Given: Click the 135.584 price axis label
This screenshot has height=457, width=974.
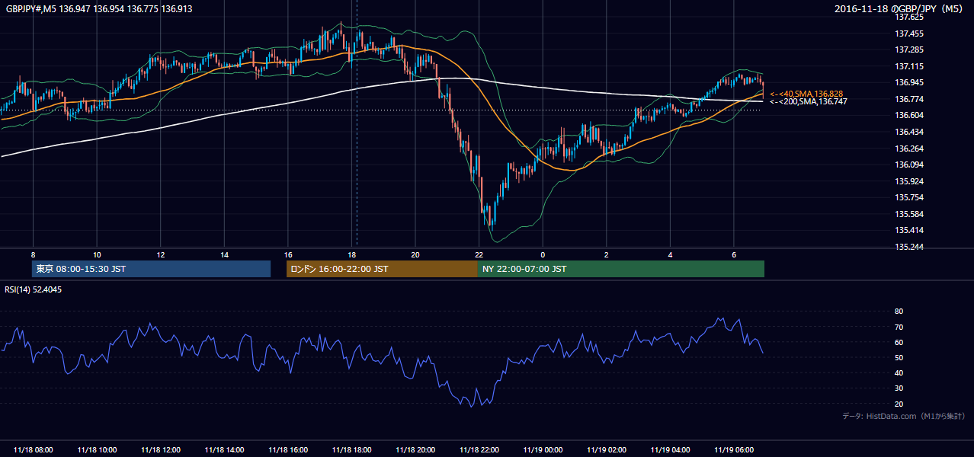Looking at the screenshot, I should point(910,214).
